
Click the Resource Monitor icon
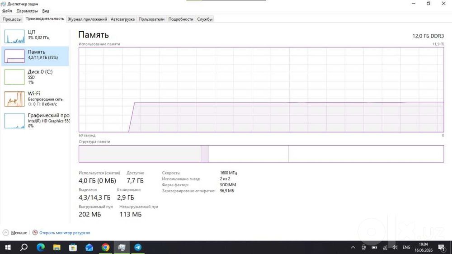coord(35,232)
